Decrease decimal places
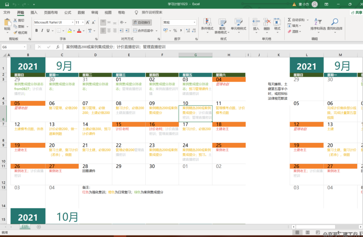Image resolution: width=363 pixels, height=237 pixels. tap(194, 31)
